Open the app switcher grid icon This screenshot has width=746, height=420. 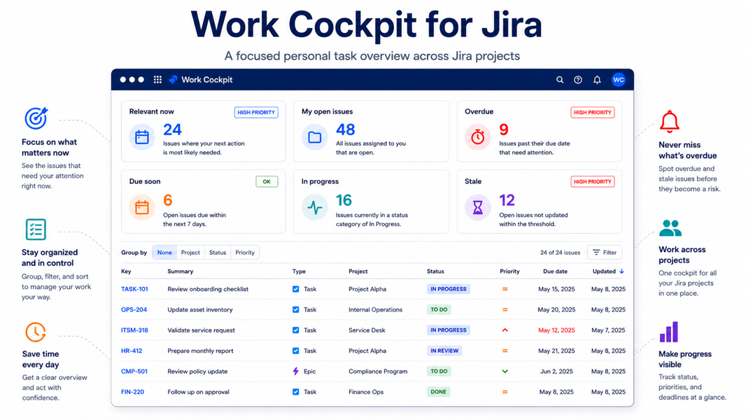click(157, 79)
